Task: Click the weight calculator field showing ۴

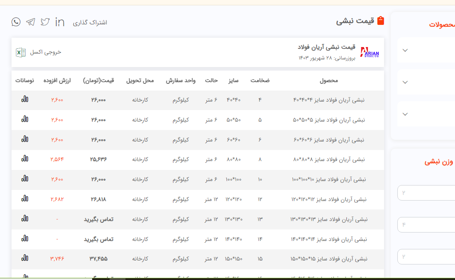Action: point(427,225)
